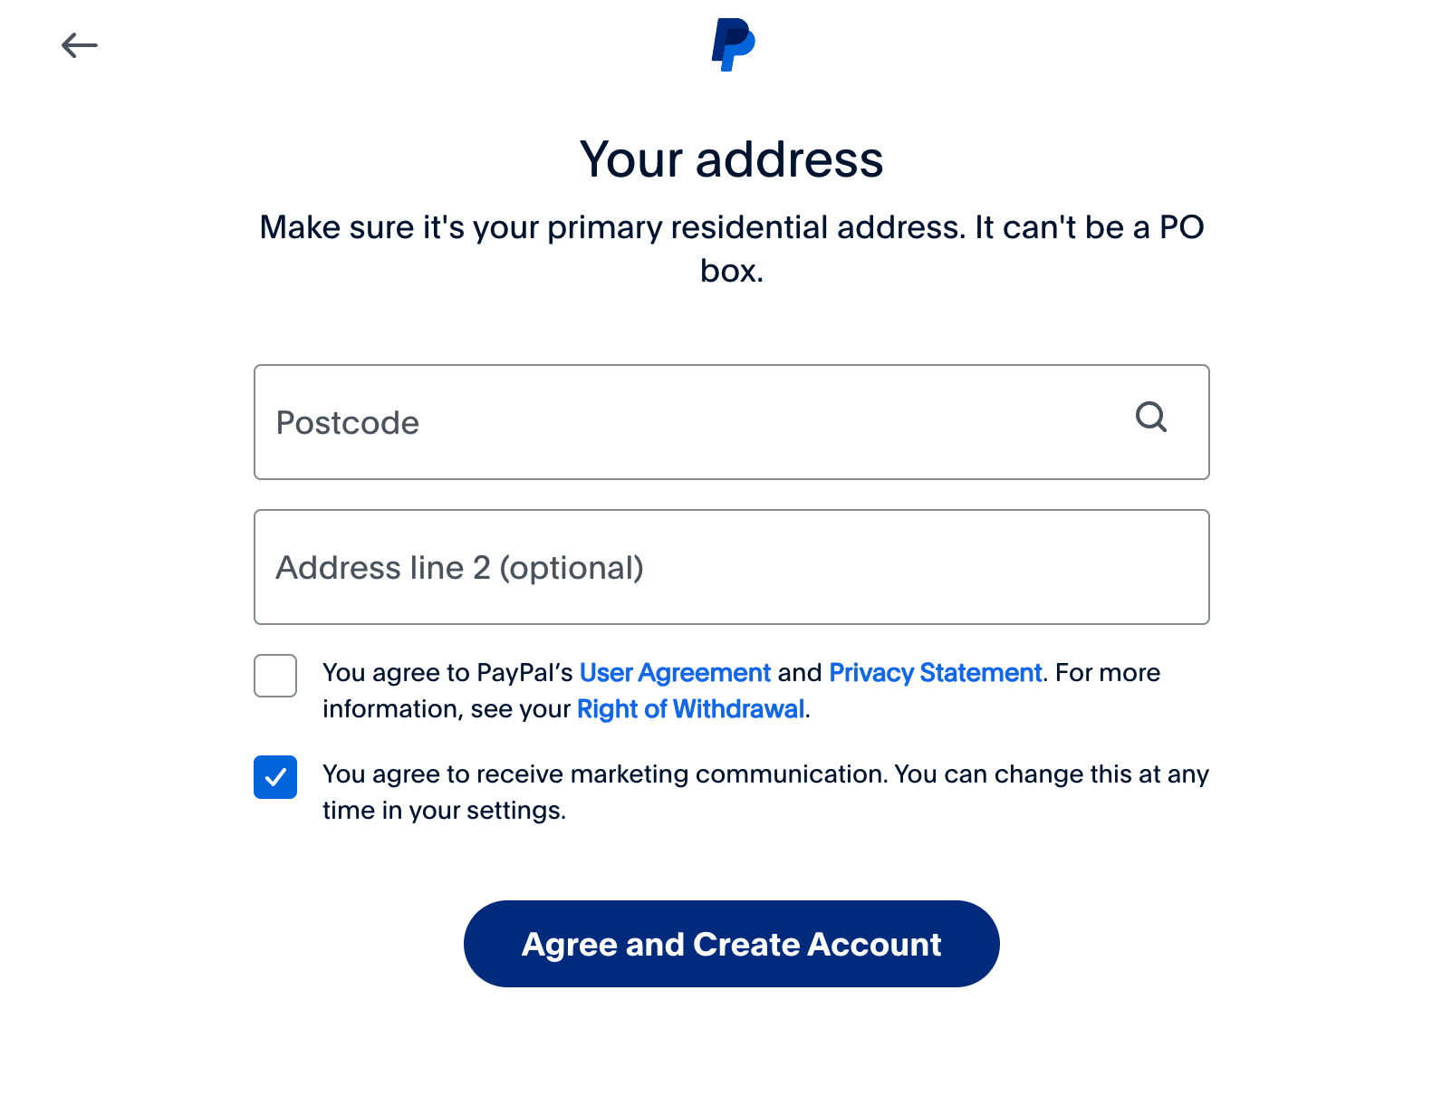This screenshot has width=1442, height=1096.
Task: View the Right of Withdrawal link
Action: coord(690,709)
